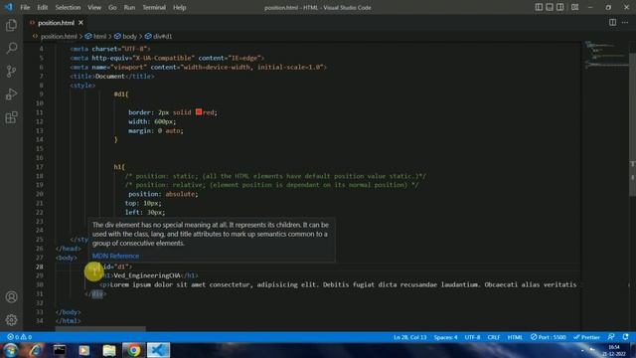The image size is (636, 358).
Task: Click the split editor right icon
Action: 612,23
